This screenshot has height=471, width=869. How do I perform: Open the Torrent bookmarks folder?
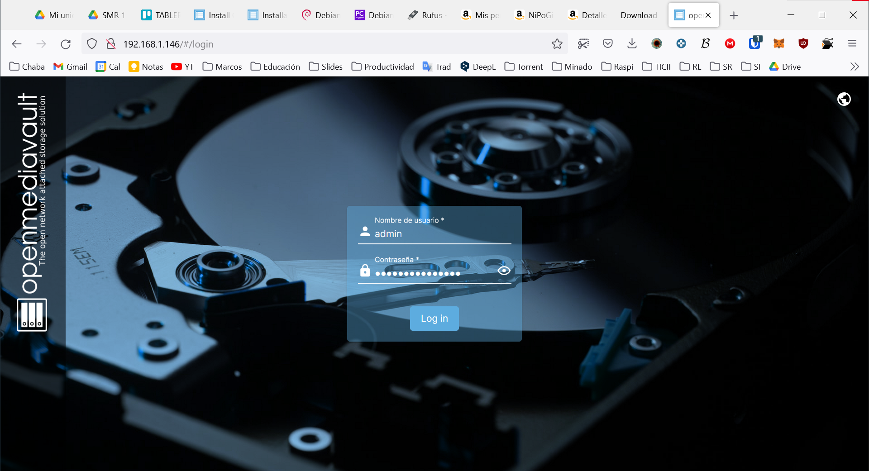(523, 67)
